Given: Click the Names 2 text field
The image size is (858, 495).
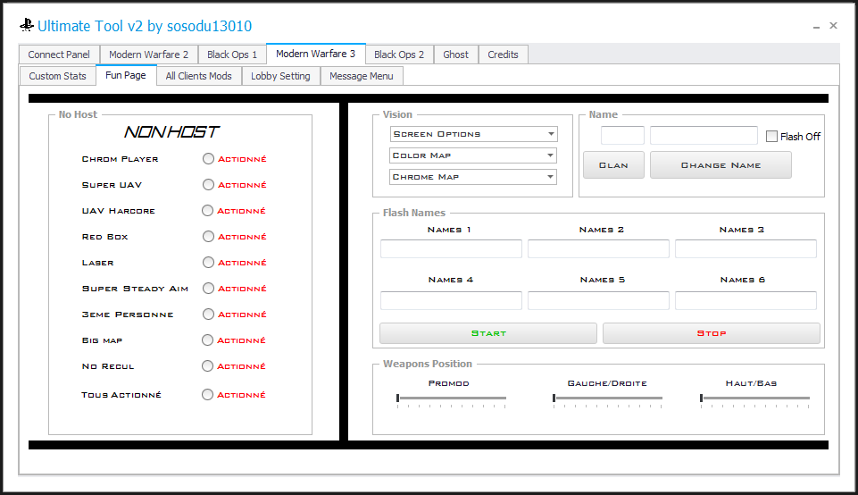Looking at the screenshot, I should (x=598, y=248).
